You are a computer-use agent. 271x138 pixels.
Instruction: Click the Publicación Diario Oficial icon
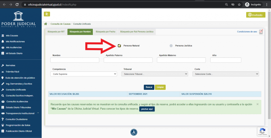pyautogui.click(x=3, y=131)
